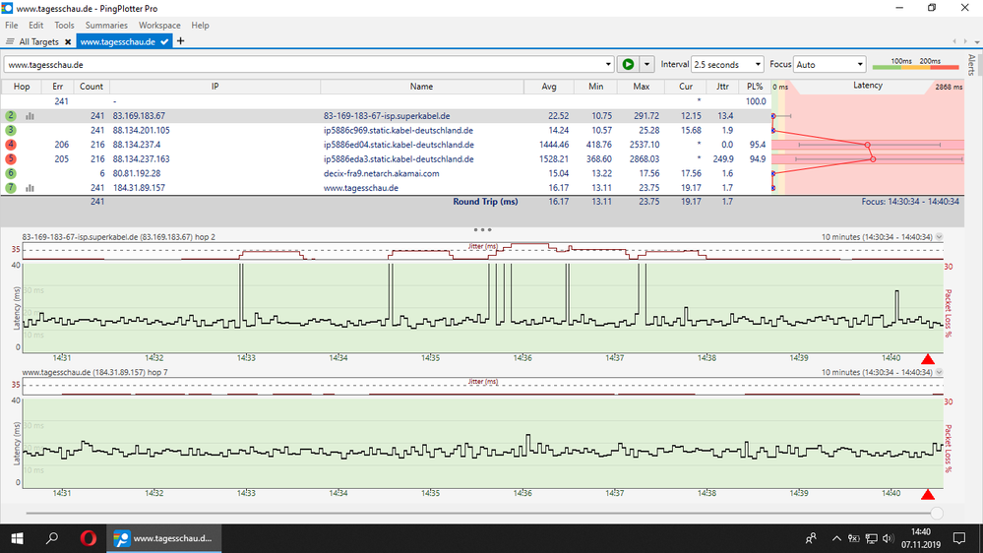Viewport: 983px width, 553px height.
Task: Open the Alerts side panel
Action: pyautogui.click(x=972, y=66)
